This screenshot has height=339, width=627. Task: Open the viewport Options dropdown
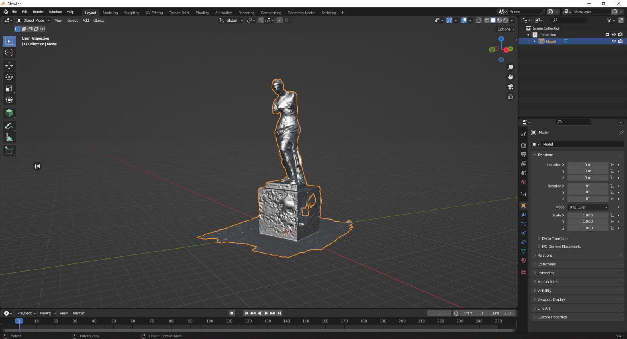(x=506, y=29)
